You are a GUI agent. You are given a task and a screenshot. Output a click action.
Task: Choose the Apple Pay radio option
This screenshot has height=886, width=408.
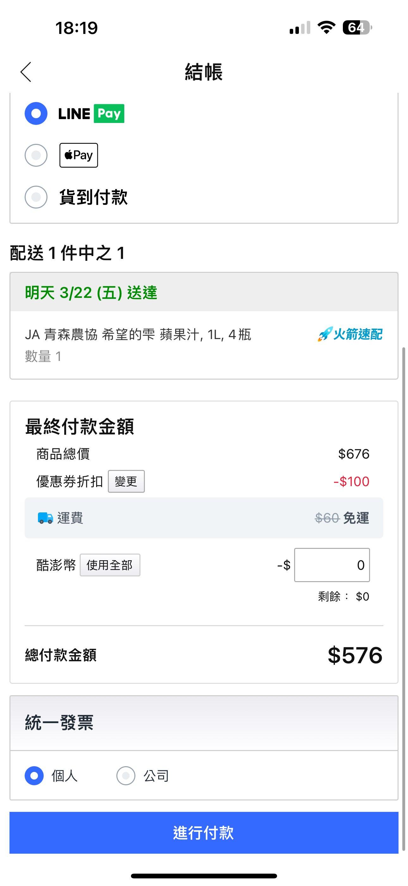click(x=36, y=155)
